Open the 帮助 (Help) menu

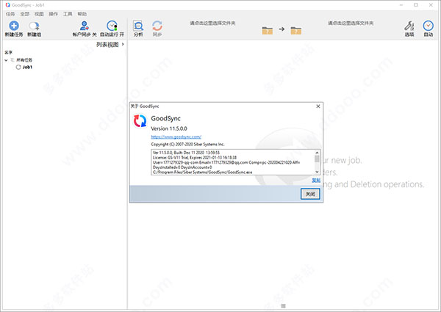tap(82, 14)
